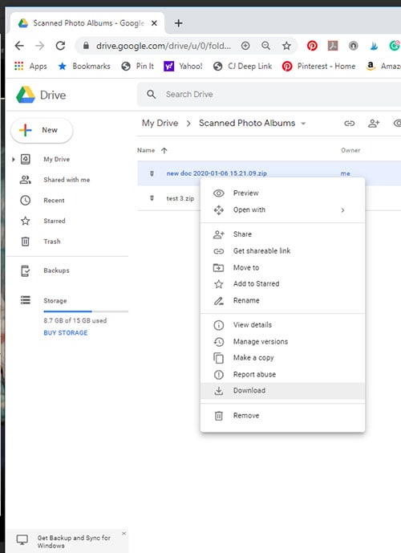
Task: Click the share person-plus icon in toolbar
Action: point(374,123)
